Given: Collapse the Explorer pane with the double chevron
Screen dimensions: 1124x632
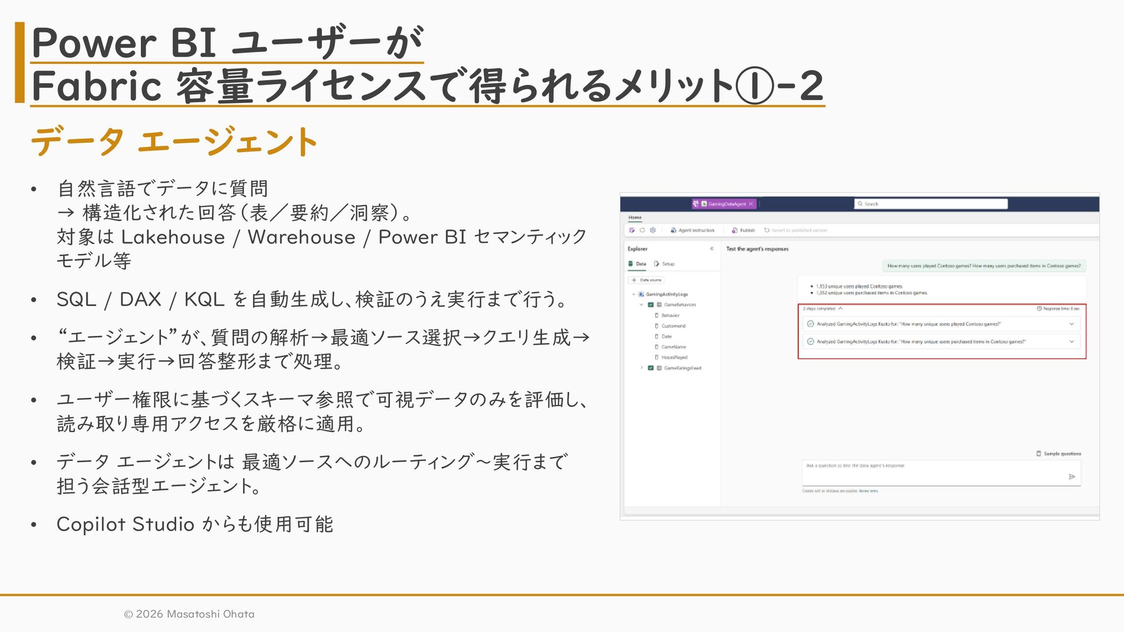Looking at the screenshot, I should (712, 249).
